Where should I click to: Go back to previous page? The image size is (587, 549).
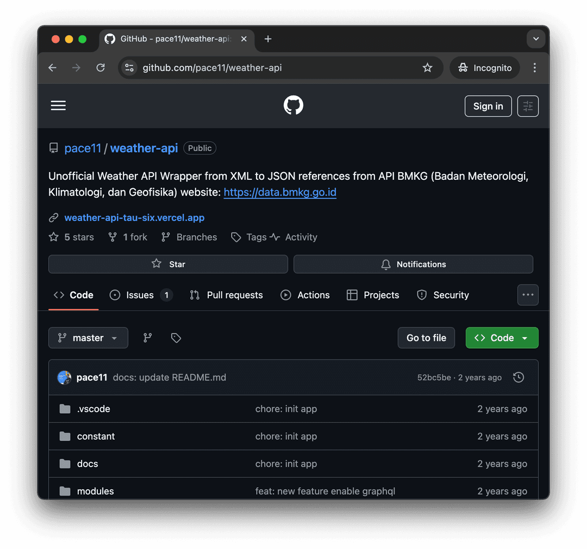(x=52, y=68)
